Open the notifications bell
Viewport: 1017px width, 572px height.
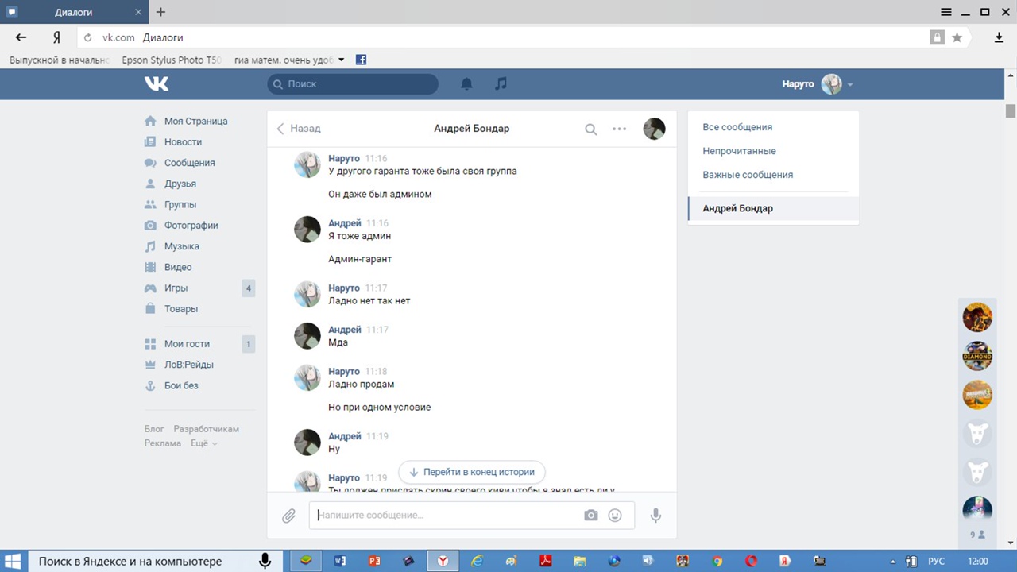click(467, 83)
